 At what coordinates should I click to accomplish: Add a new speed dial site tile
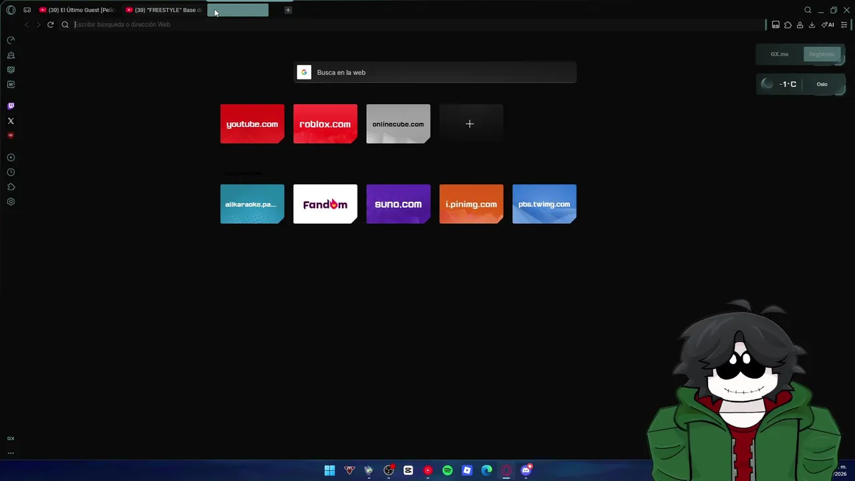click(x=471, y=124)
